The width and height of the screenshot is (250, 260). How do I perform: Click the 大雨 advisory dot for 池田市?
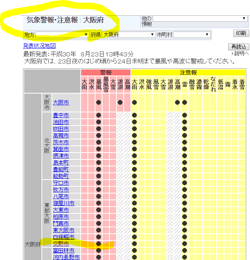point(134,122)
